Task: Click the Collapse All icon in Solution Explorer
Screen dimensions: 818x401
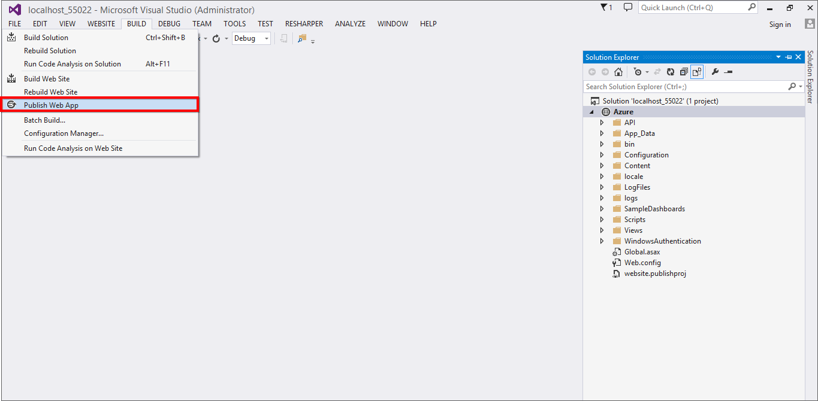Action: 683,72
